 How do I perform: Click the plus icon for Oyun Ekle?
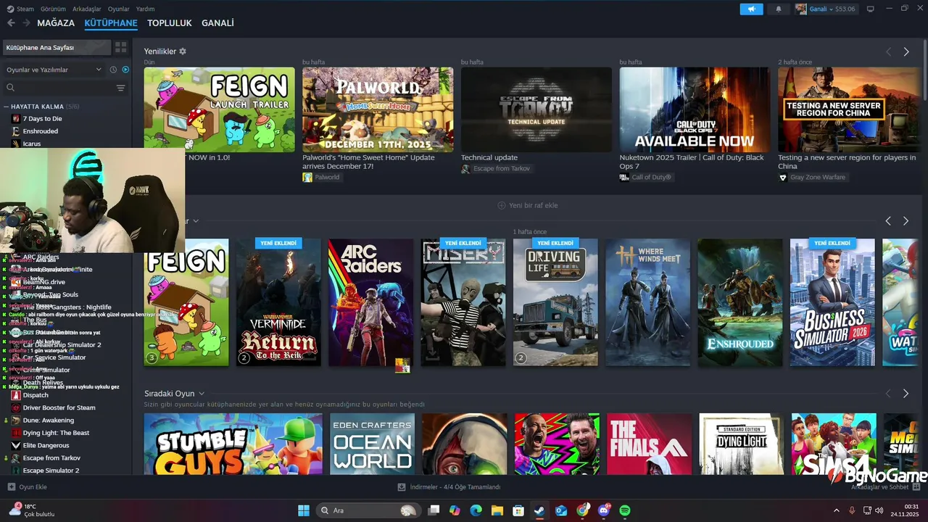click(11, 487)
